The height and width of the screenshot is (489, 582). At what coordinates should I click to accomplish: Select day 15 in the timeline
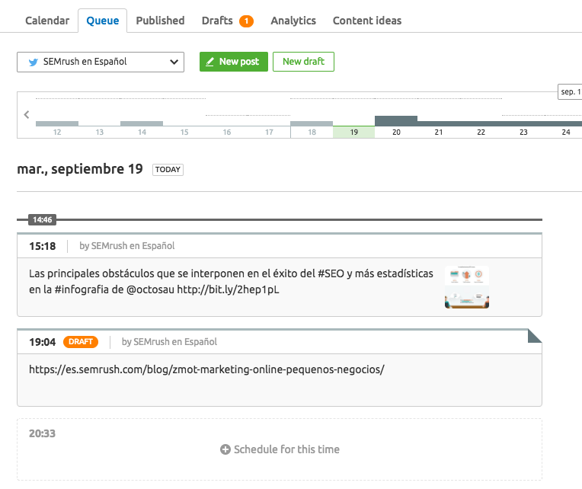point(184,132)
